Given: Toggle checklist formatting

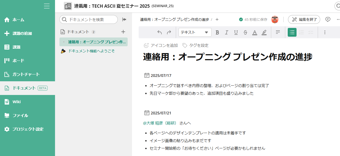Looking at the screenshot, I should click(x=311, y=32).
